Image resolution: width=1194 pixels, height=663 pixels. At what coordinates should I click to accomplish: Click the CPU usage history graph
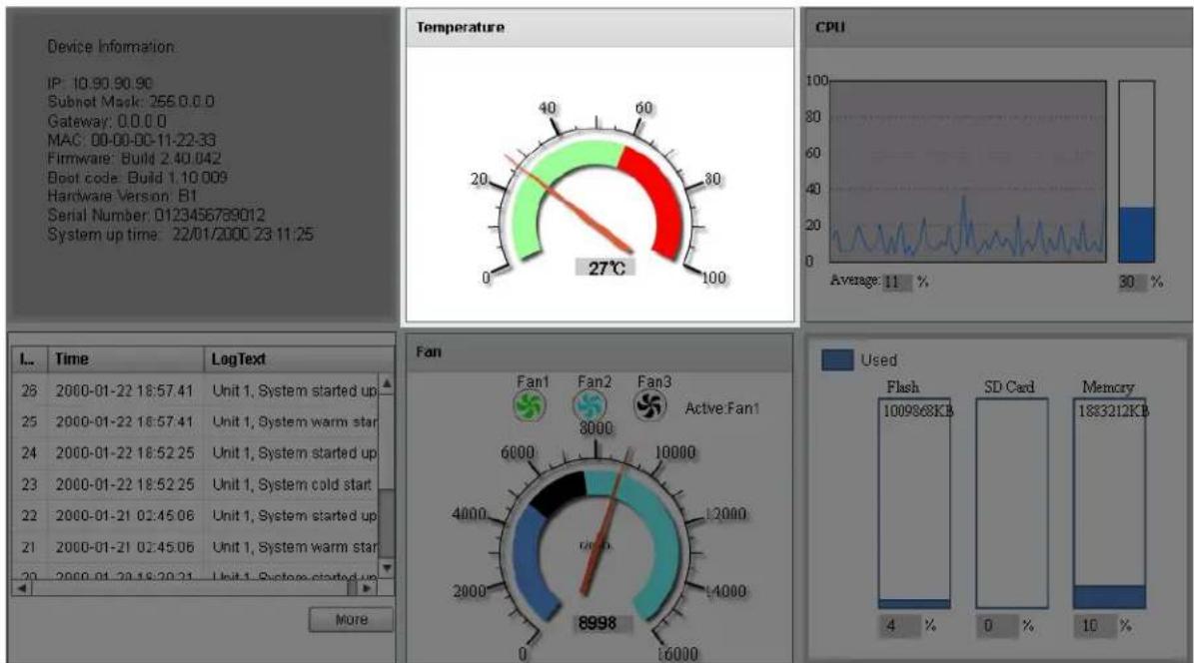point(968,172)
